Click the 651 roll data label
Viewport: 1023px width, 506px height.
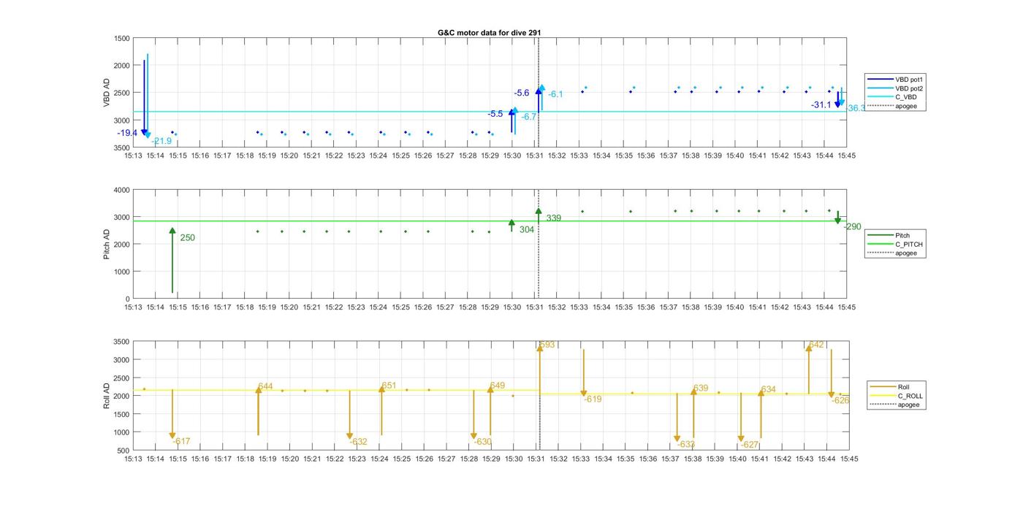[389, 386]
